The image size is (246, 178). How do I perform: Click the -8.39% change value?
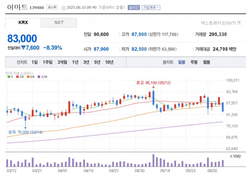[53, 48]
